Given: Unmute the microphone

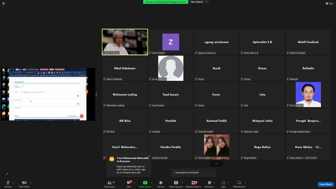Looking at the screenshot, I should coord(8,184).
